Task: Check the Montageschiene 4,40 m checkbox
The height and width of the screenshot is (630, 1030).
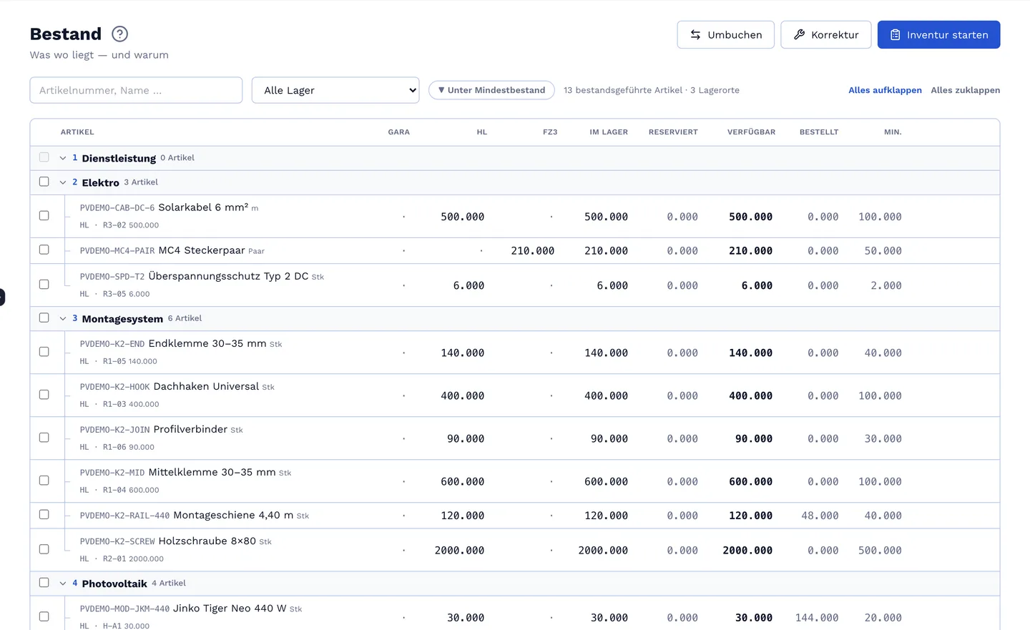Action: (x=44, y=515)
